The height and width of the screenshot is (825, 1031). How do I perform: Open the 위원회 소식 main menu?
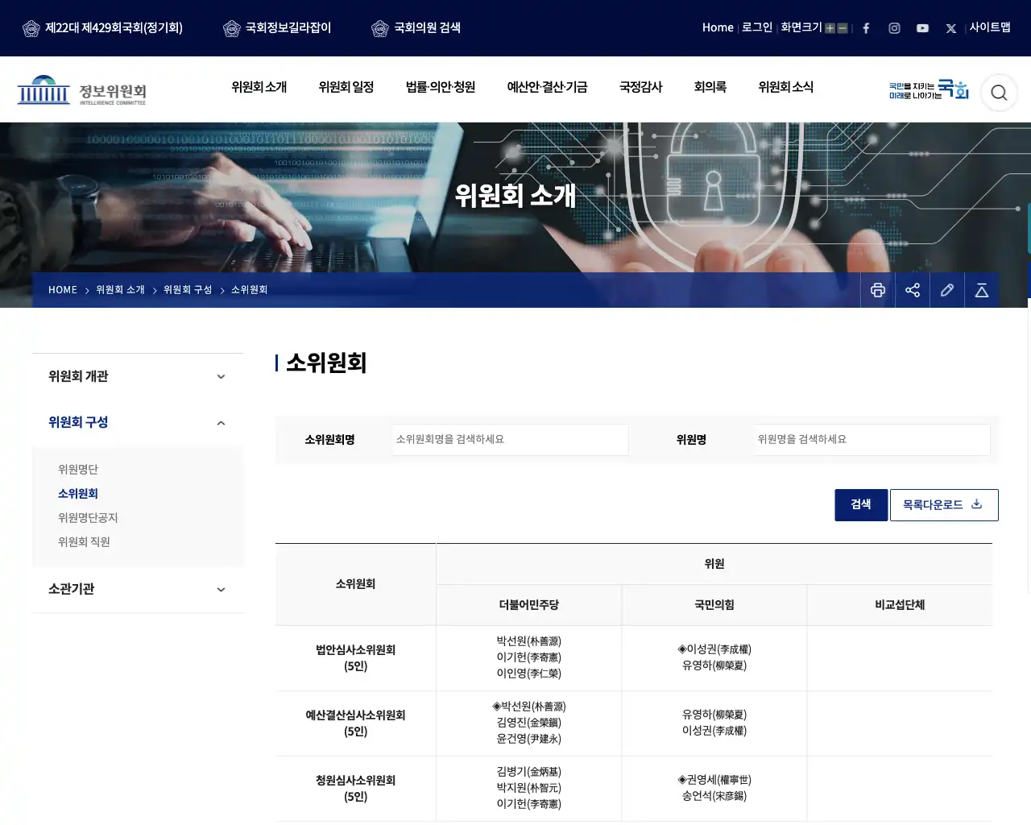pyautogui.click(x=786, y=87)
